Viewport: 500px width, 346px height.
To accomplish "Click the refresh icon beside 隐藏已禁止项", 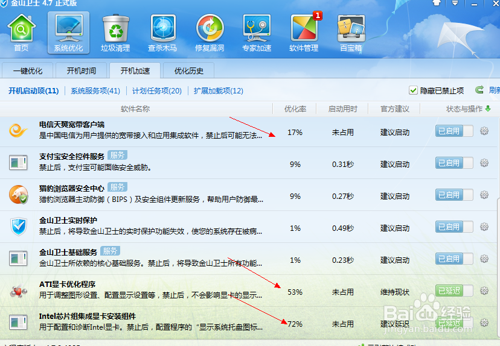I will (x=479, y=90).
